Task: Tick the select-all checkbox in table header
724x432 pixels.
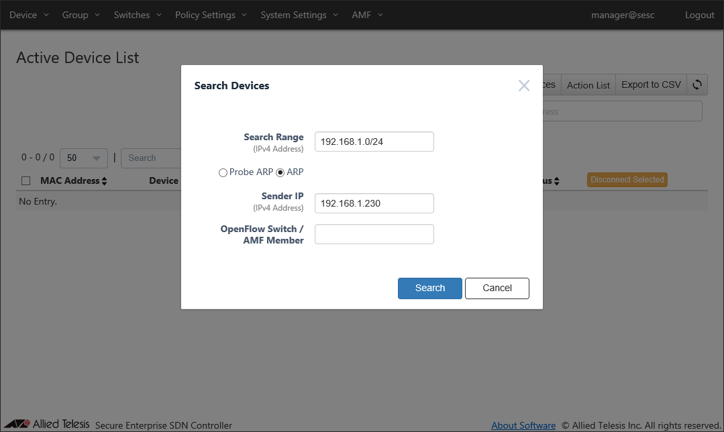Action: [26, 181]
